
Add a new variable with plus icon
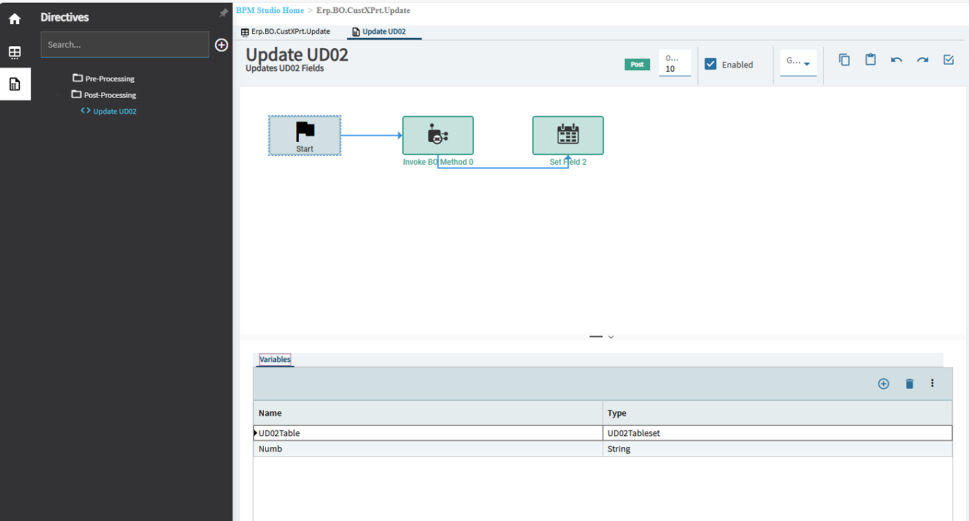tap(884, 384)
